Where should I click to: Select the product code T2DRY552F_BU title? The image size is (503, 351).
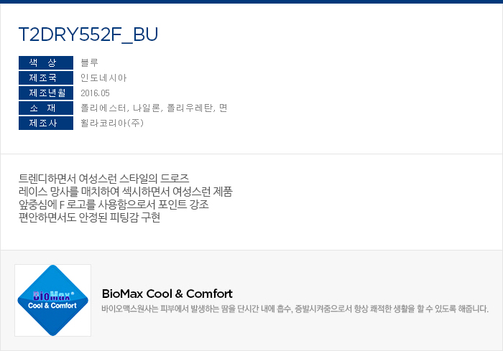click(88, 34)
